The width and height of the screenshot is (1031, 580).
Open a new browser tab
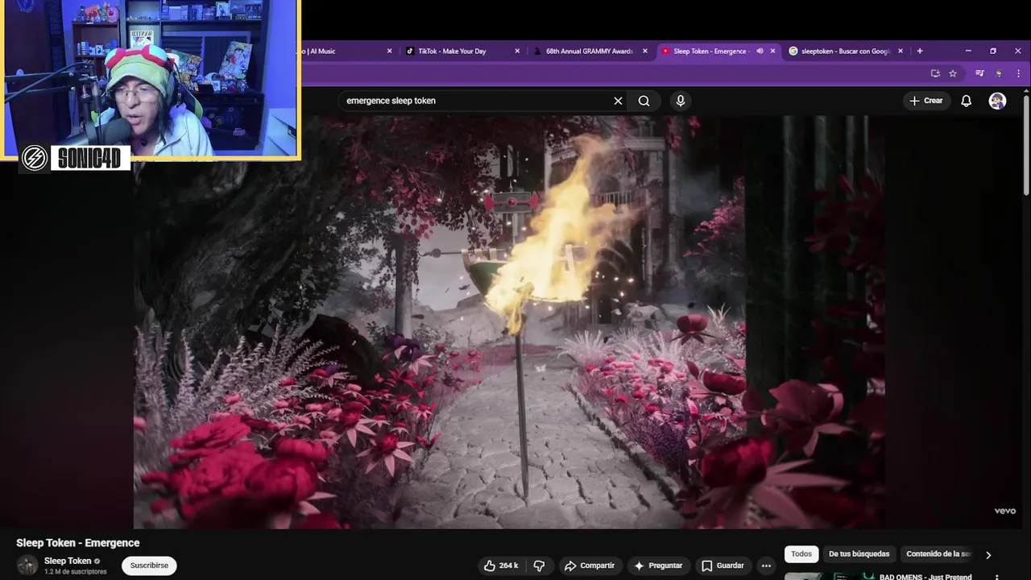click(x=920, y=51)
